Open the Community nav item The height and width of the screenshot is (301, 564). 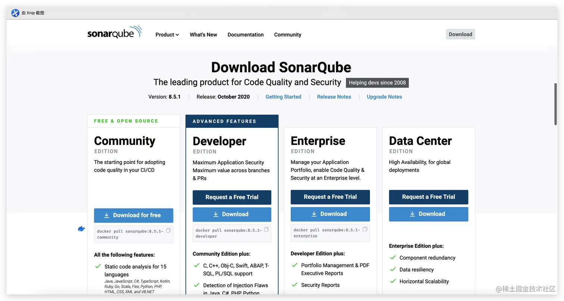click(x=288, y=35)
